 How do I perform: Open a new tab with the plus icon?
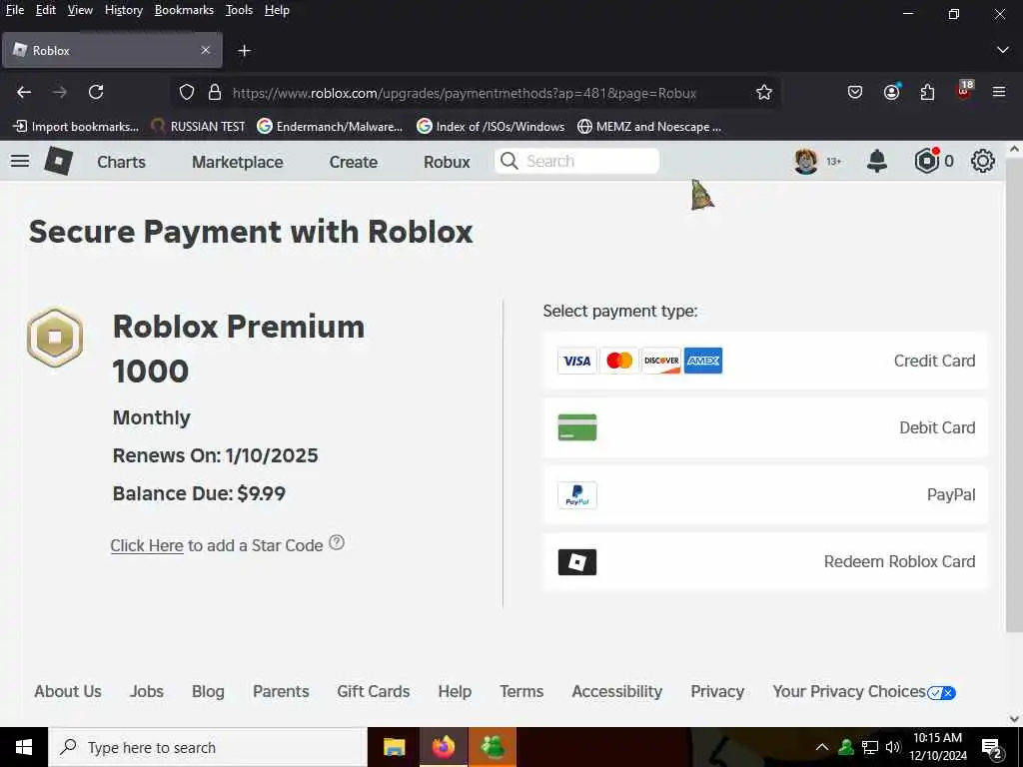coord(244,50)
